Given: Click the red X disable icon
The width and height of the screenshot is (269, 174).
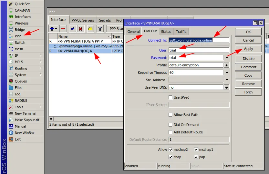Looking at the screenshot, I should (x=80, y=29).
